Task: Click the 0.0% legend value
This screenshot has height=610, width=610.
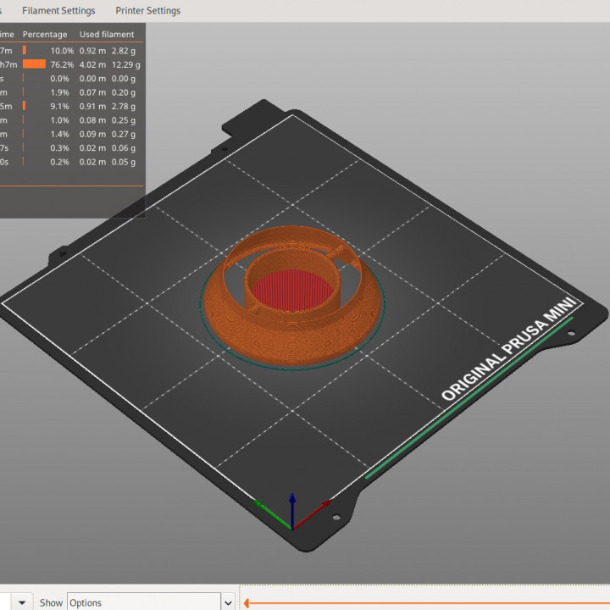Action: tap(59, 79)
